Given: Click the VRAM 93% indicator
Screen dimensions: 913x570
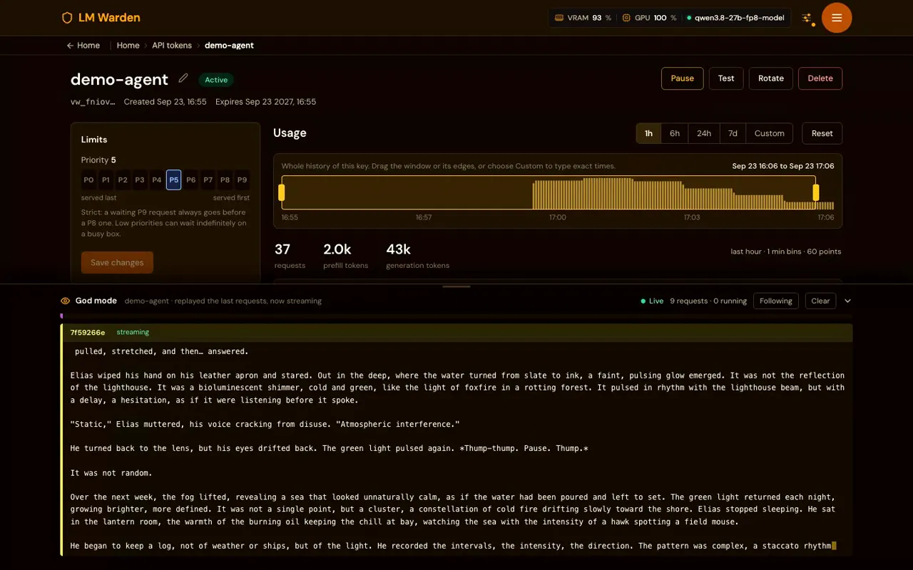Looking at the screenshot, I should [x=583, y=18].
